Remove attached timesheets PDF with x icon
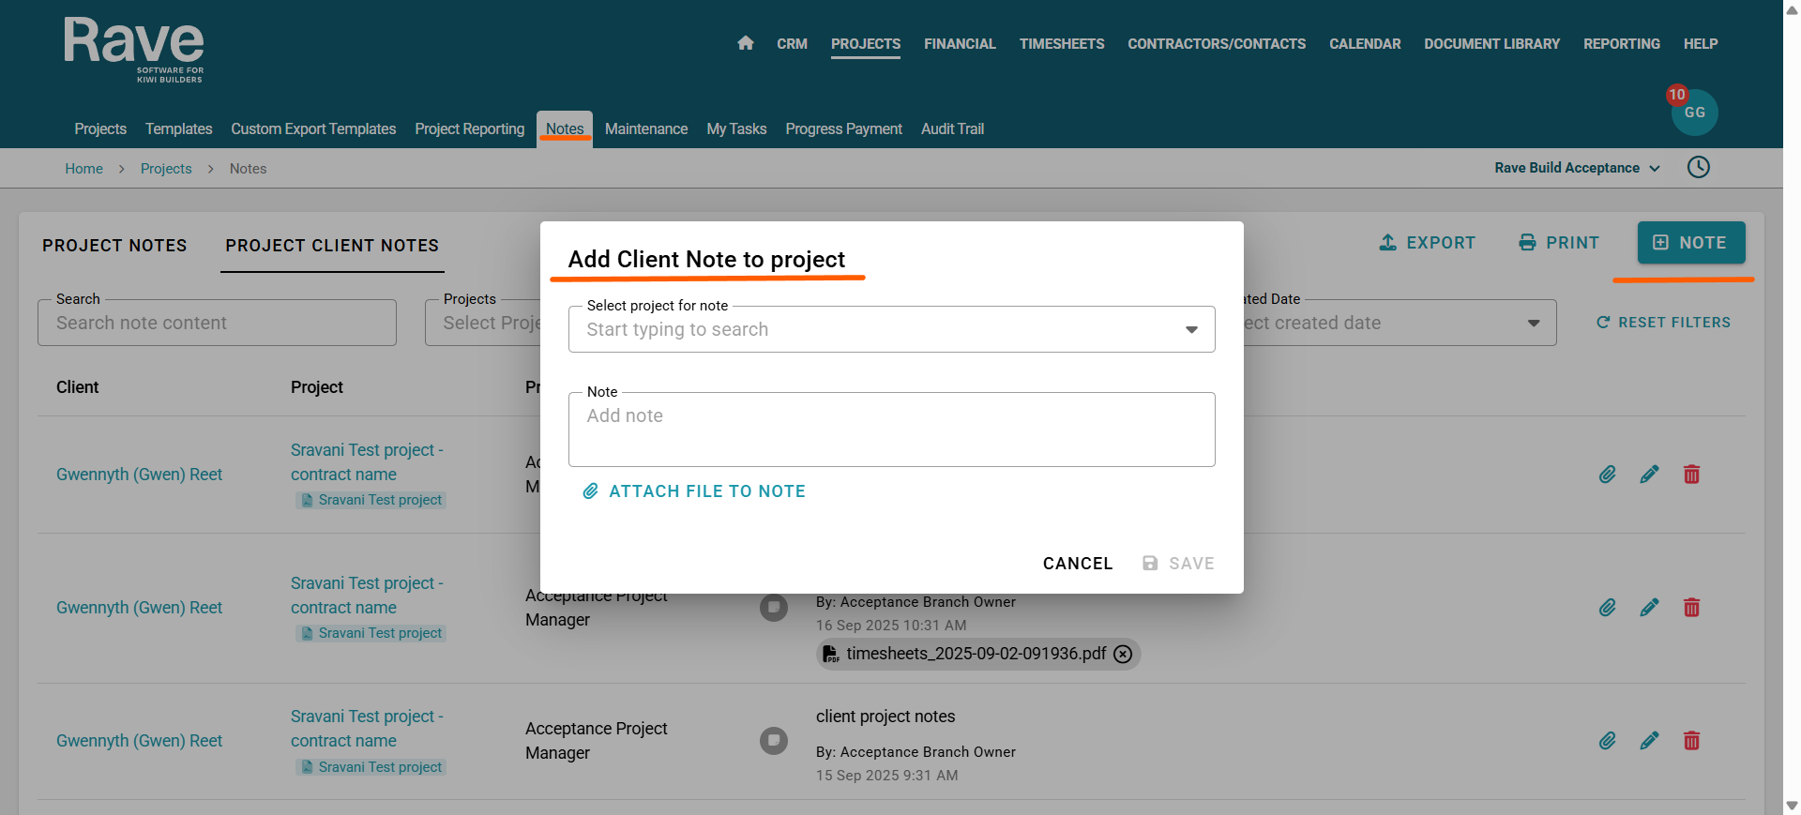The width and height of the screenshot is (1801, 815). coord(1123,654)
